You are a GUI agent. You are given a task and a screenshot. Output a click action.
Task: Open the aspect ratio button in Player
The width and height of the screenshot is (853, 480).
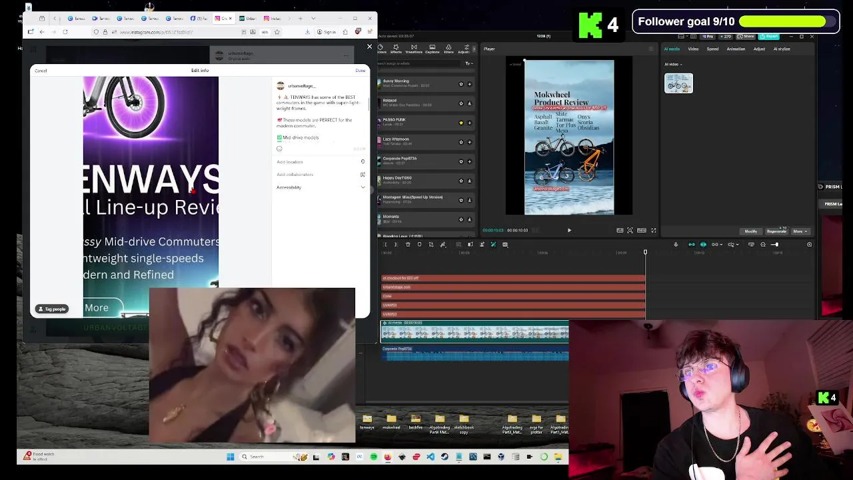[641, 230]
